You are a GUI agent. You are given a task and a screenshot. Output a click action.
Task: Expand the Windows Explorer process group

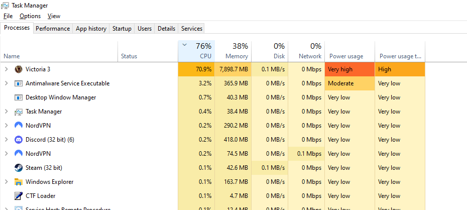click(x=6, y=182)
